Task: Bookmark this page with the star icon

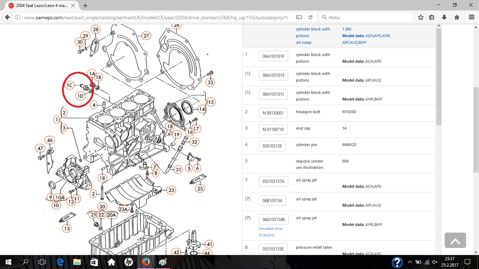Action: click(421, 17)
